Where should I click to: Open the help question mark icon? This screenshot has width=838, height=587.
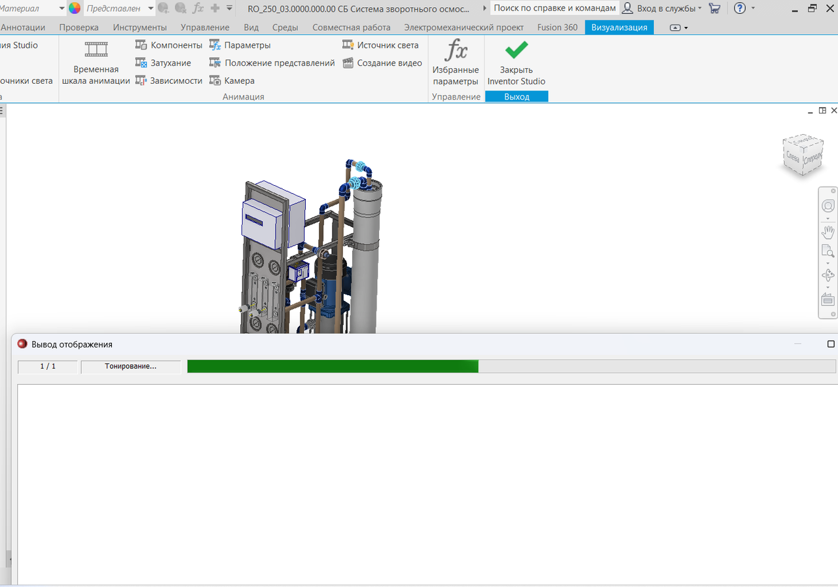pos(739,9)
